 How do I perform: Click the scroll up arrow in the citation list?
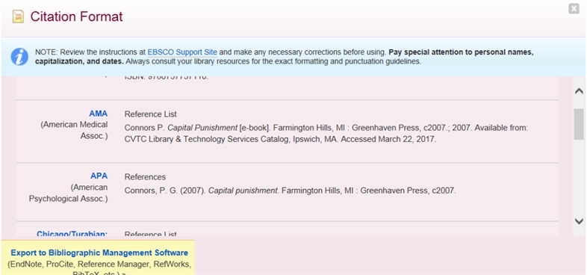tap(579, 90)
